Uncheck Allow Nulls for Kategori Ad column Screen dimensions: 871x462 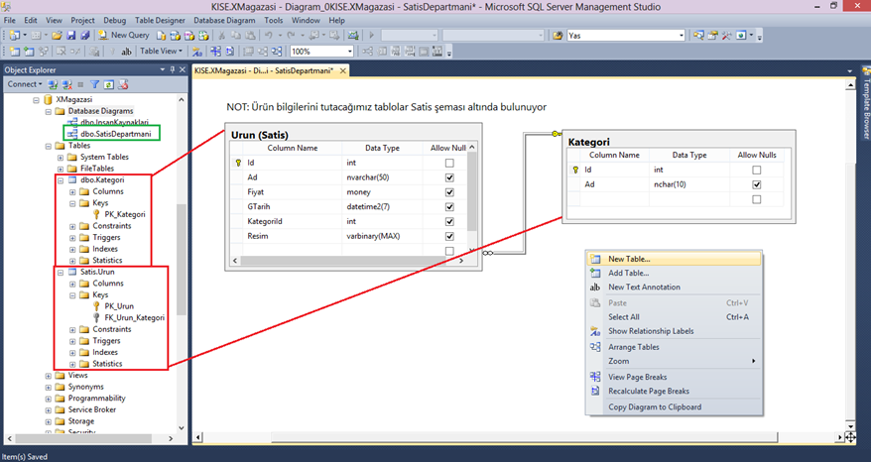point(756,184)
